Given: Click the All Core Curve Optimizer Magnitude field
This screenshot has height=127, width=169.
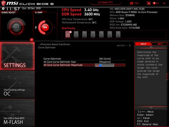Looking at the screenshot, I should click(x=105, y=65).
